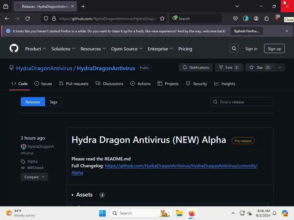Click the GitHub search magnifier button
Screen dimensions: 294x220
click(x=234, y=48)
